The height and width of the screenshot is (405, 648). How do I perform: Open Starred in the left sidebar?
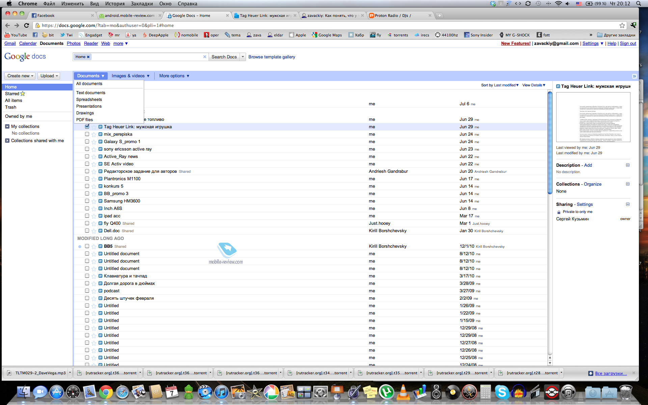tap(15, 94)
